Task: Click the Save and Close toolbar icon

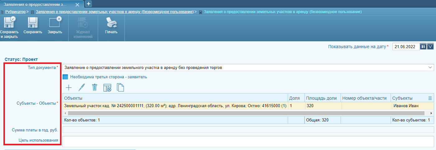Action: click(x=9, y=23)
